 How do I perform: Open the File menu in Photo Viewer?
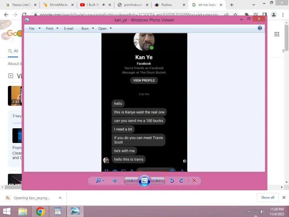(32, 29)
